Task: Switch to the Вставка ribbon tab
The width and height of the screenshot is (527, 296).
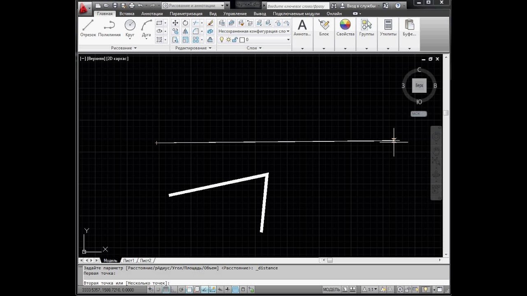Action: [127, 14]
